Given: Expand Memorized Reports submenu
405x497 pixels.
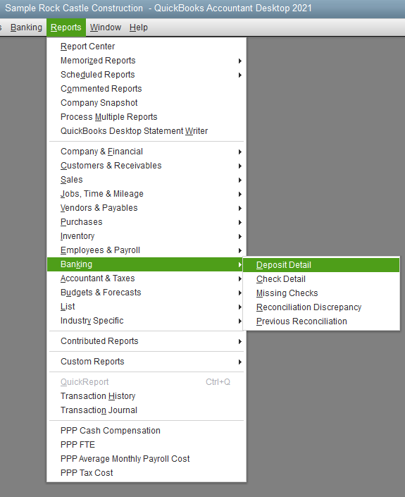Looking at the screenshot, I should (x=147, y=61).
